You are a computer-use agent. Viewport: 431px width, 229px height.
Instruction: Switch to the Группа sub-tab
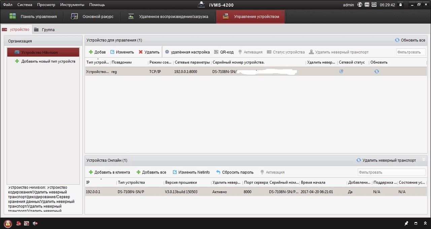pyautogui.click(x=44, y=30)
